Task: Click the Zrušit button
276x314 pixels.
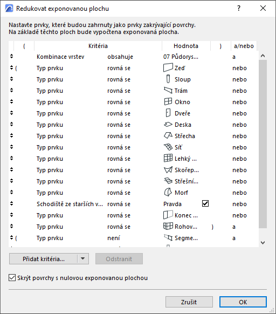Action: (189, 302)
